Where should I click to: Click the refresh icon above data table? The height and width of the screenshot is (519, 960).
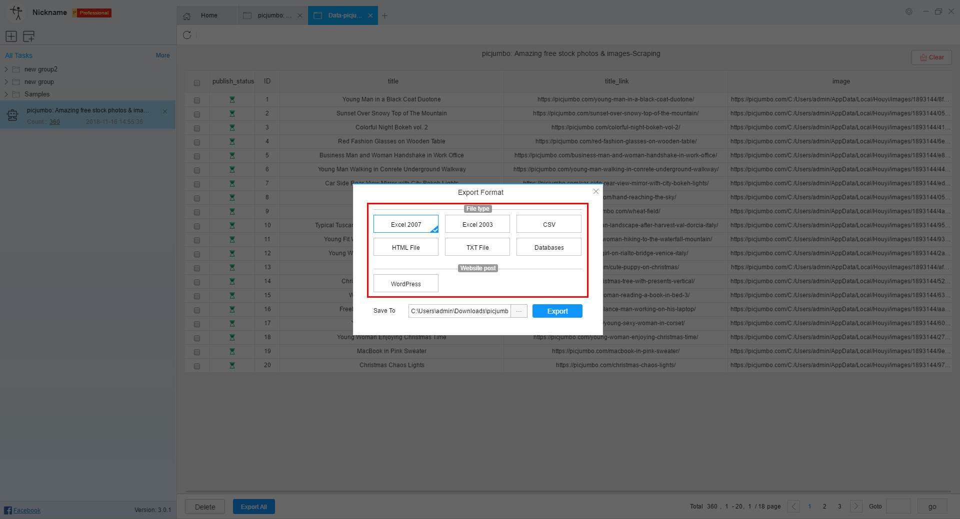coord(187,35)
